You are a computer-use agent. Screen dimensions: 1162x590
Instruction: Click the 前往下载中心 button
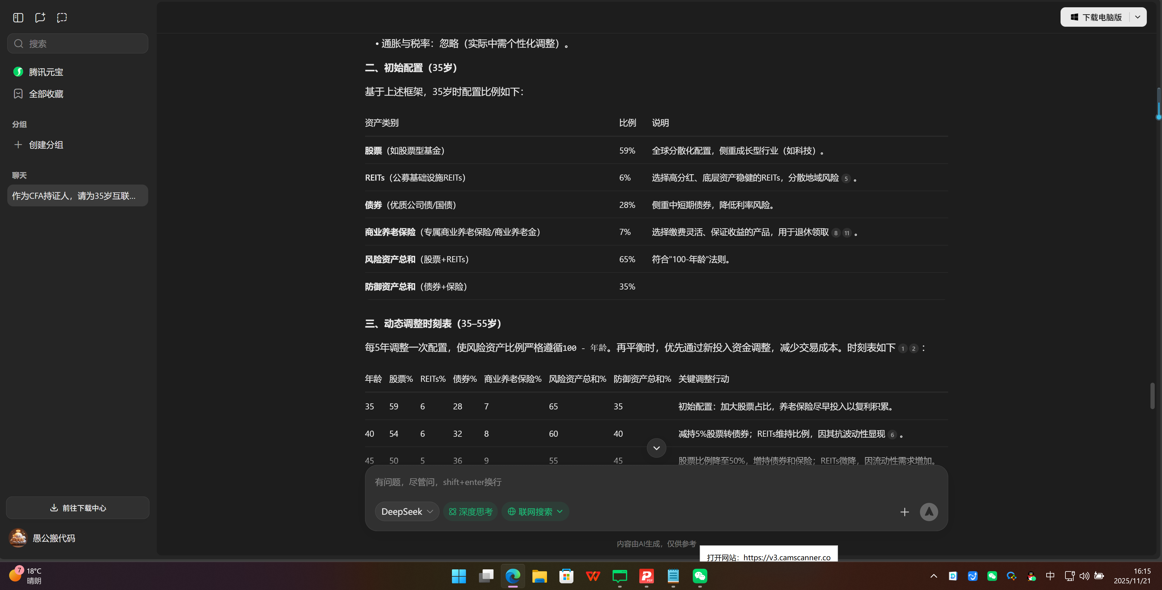(77, 507)
